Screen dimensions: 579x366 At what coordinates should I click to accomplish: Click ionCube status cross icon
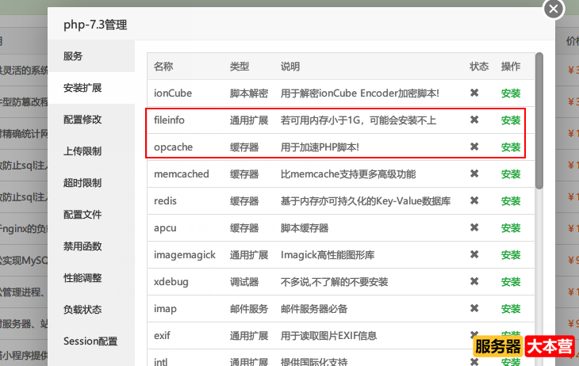tap(474, 93)
